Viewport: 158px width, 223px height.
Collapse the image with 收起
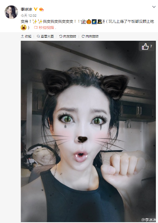coord(26,37)
